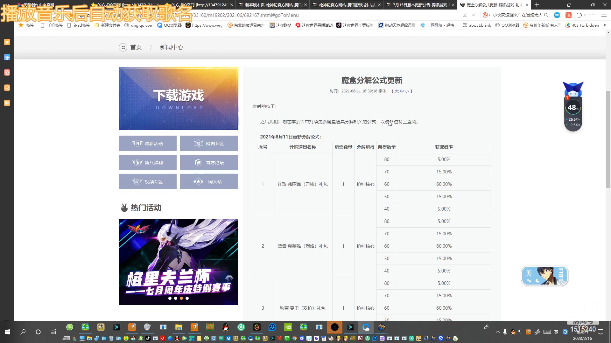Open the 手机书签 bookmark folder
Screen dimensions: 611x343
(x=52, y=25)
